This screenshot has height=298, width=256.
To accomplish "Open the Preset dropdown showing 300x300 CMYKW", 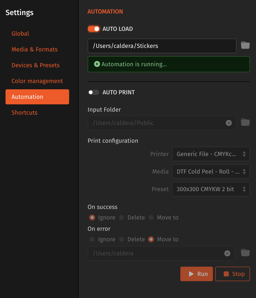I will [211, 189].
